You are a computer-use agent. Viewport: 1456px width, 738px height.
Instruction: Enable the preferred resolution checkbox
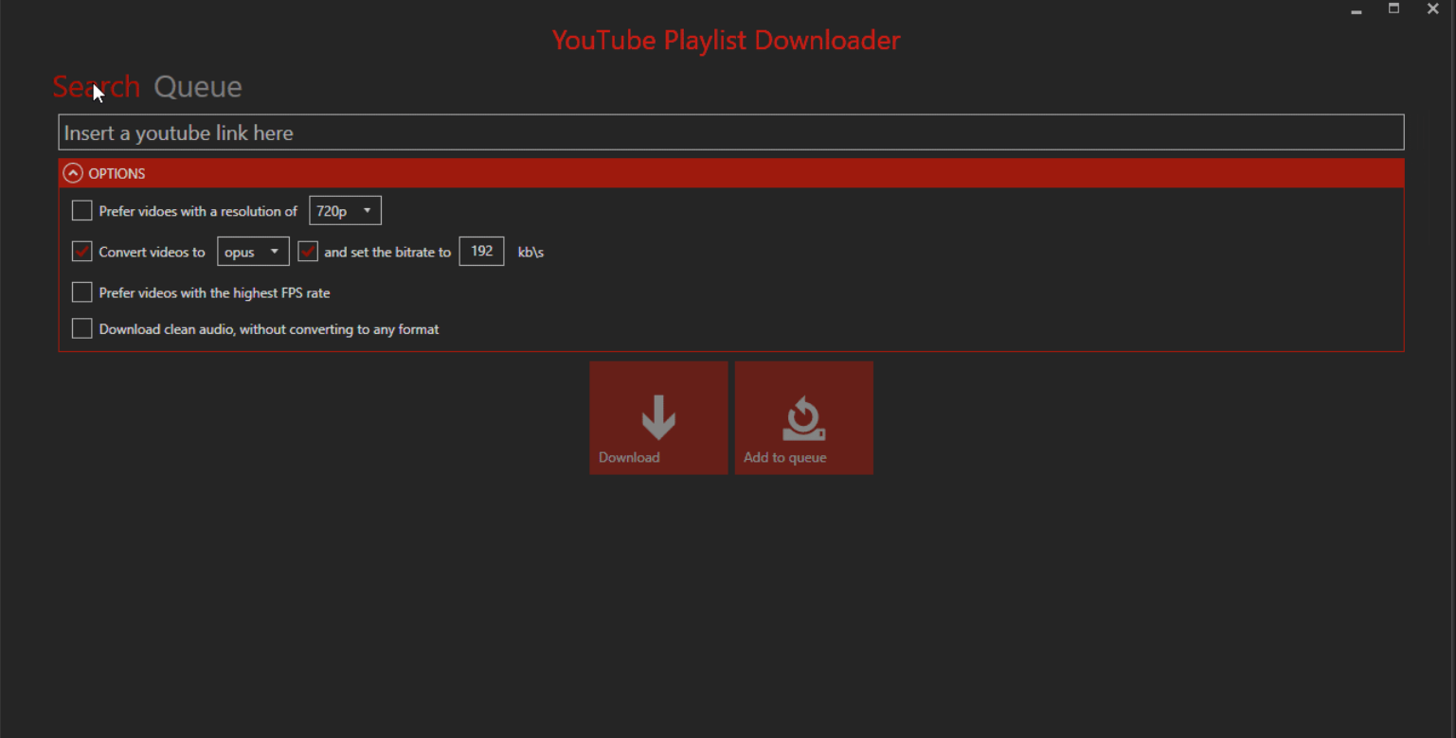(x=82, y=211)
